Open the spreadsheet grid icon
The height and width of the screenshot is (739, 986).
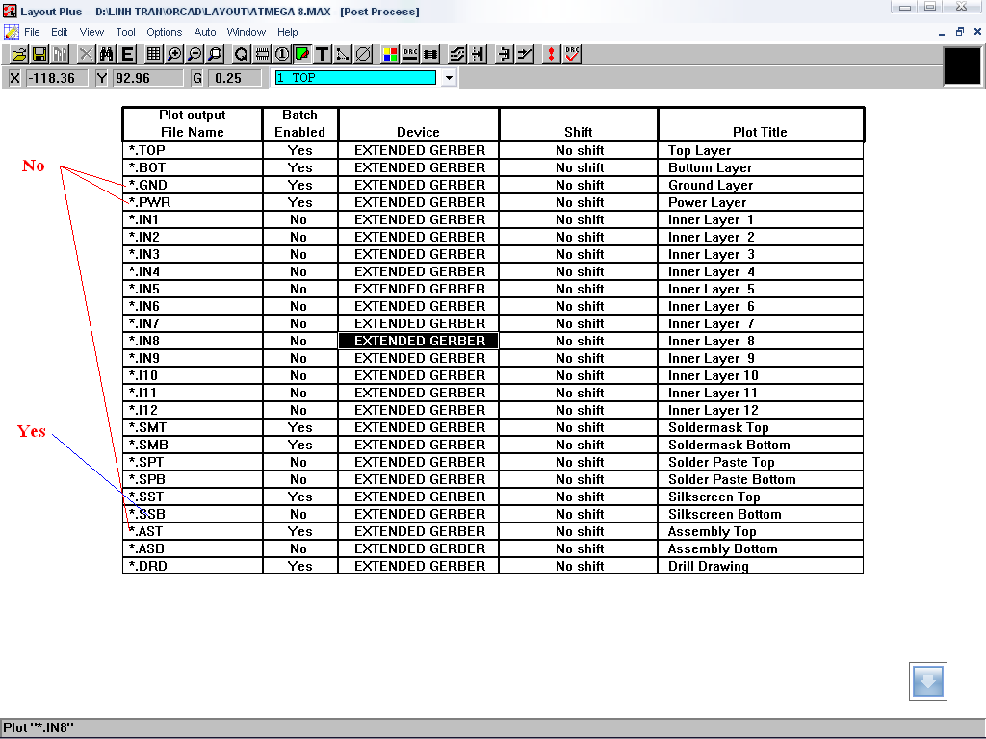tap(153, 55)
